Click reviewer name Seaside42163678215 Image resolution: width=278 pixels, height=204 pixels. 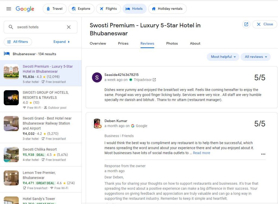(x=121, y=75)
